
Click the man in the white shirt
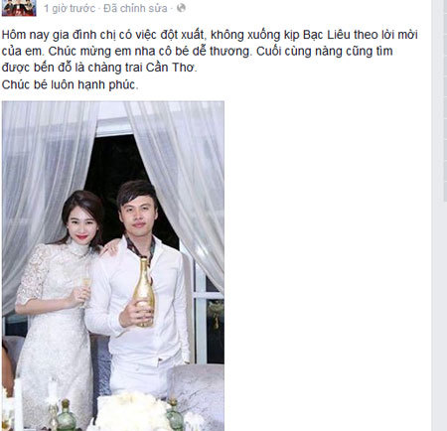click(x=139, y=288)
